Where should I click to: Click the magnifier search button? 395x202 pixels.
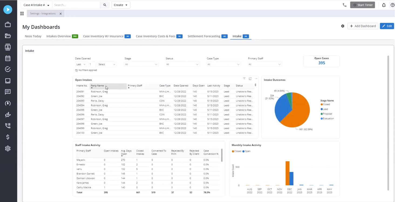pyautogui.click(x=105, y=5)
